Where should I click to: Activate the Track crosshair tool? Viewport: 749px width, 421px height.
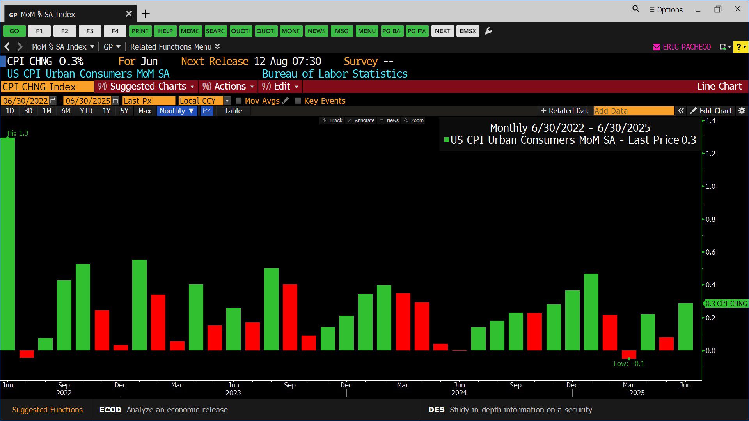coord(332,120)
